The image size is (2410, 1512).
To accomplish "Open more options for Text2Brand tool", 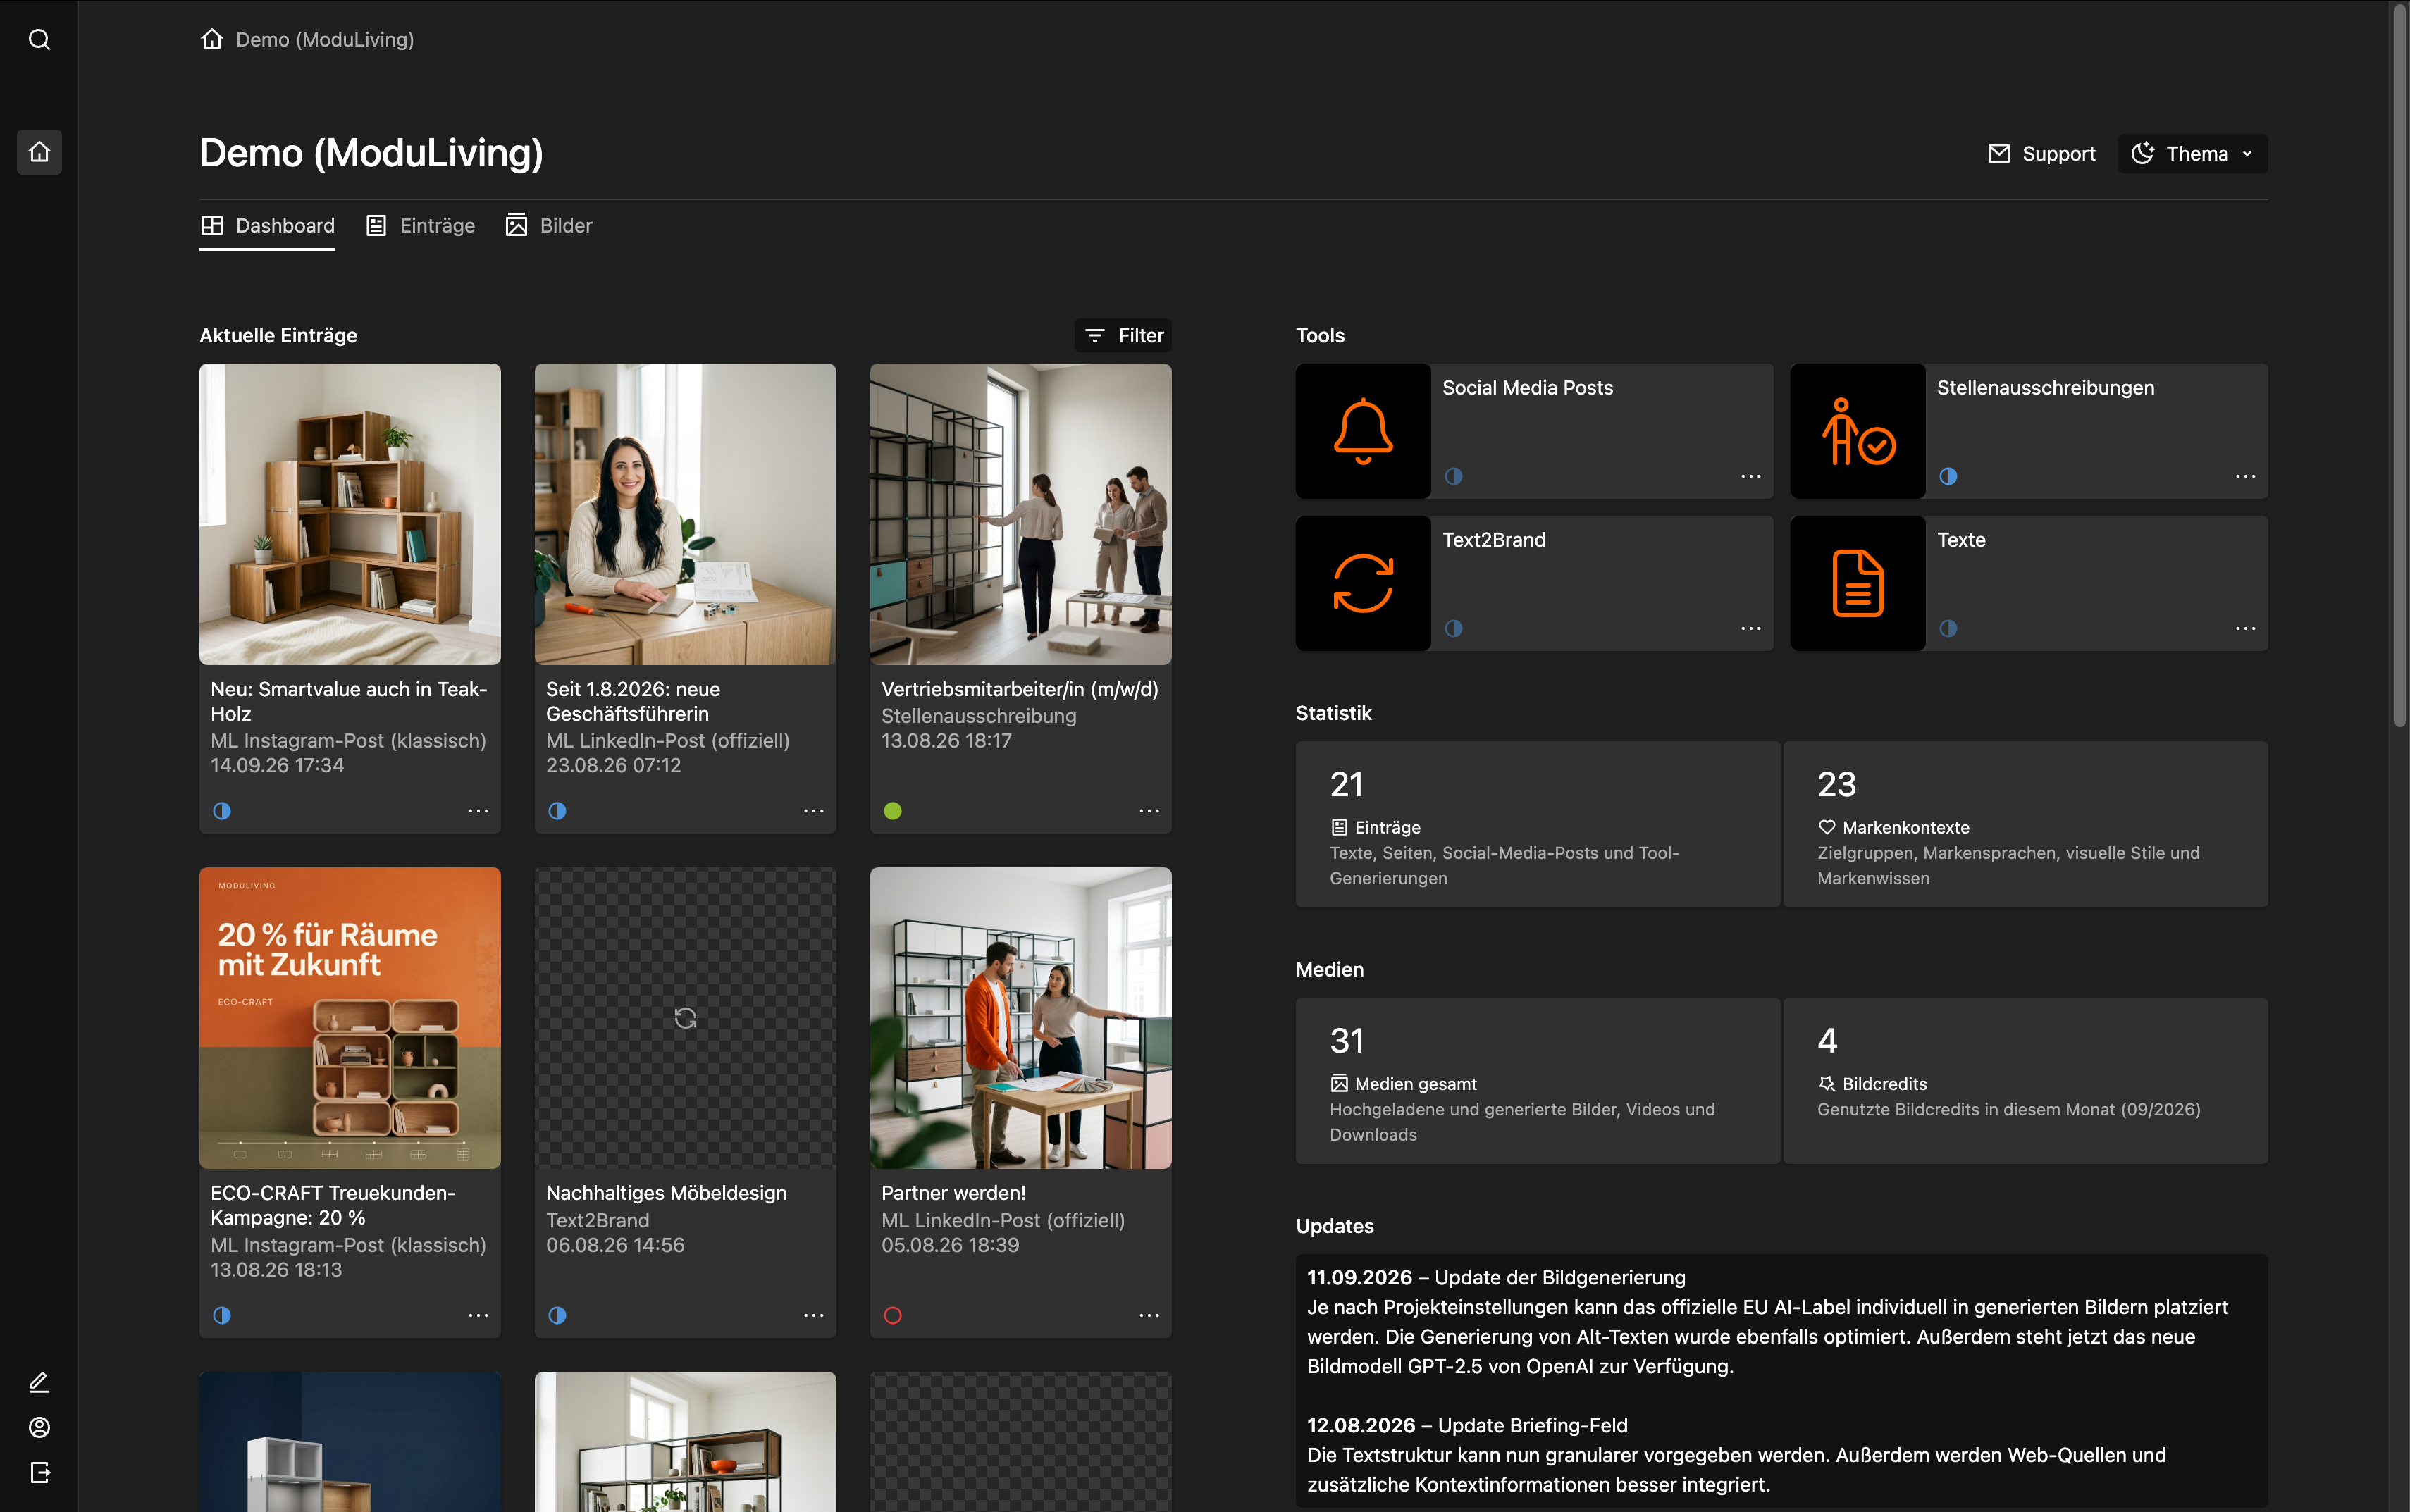I will [1751, 628].
